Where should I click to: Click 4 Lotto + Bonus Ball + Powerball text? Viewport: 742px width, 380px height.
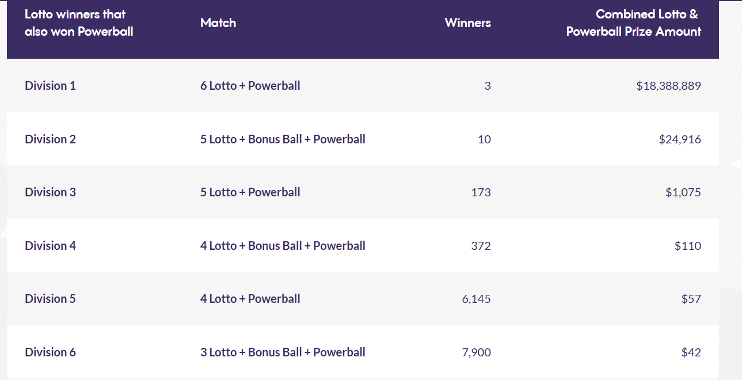[283, 246]
